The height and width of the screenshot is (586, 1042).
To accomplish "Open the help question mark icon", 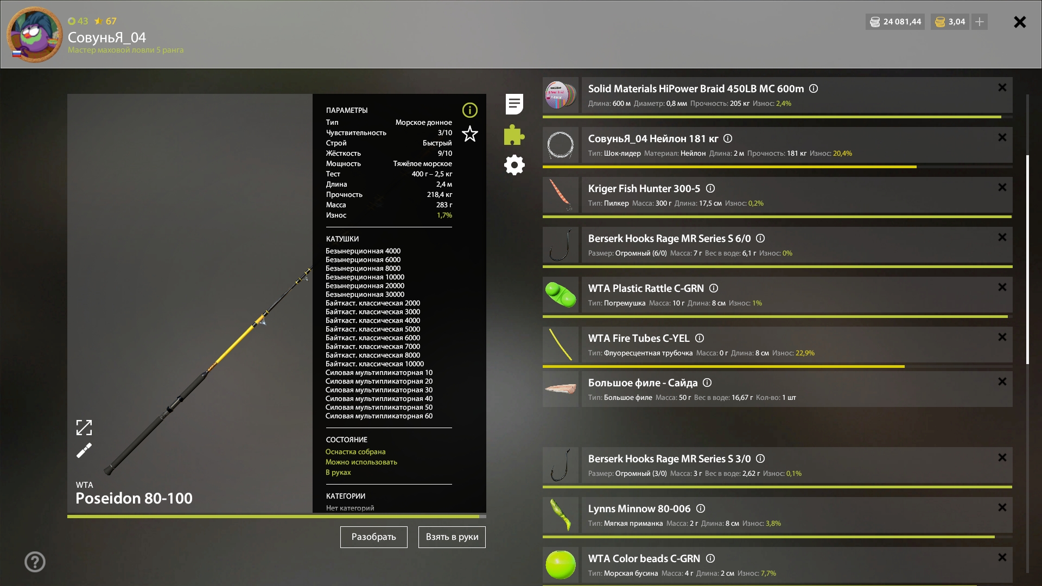I will point(35,562).
